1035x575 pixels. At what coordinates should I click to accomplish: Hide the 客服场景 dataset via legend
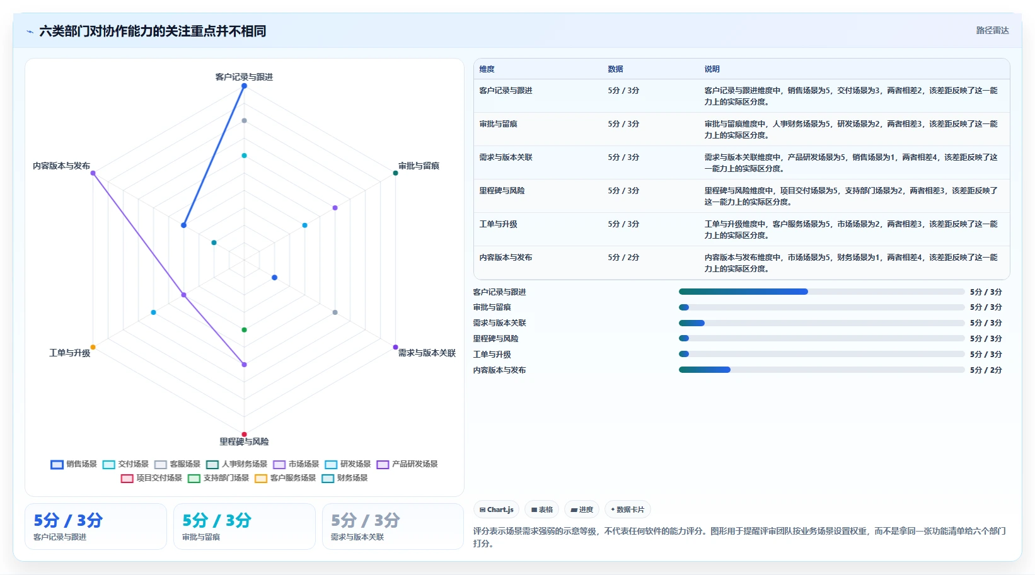click(x=177, y=464)
